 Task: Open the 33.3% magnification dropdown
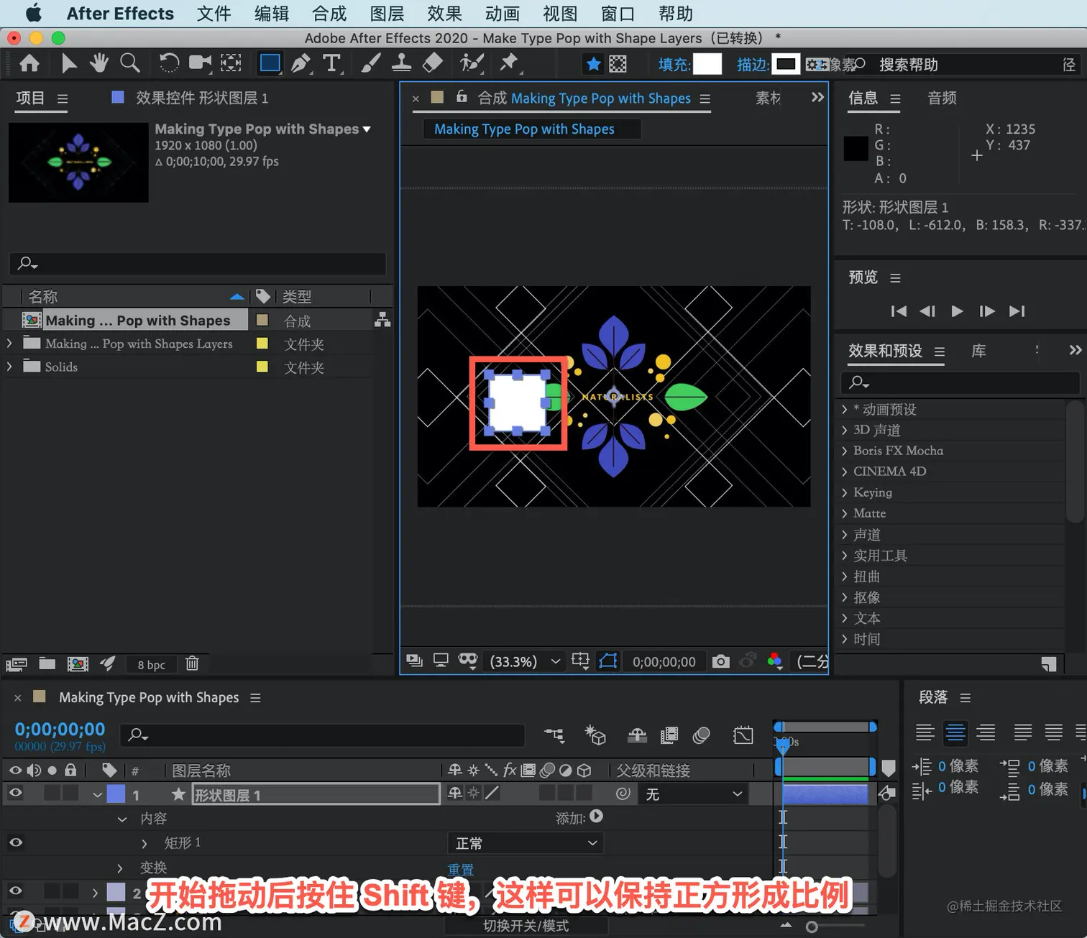(x=525, y=661)
